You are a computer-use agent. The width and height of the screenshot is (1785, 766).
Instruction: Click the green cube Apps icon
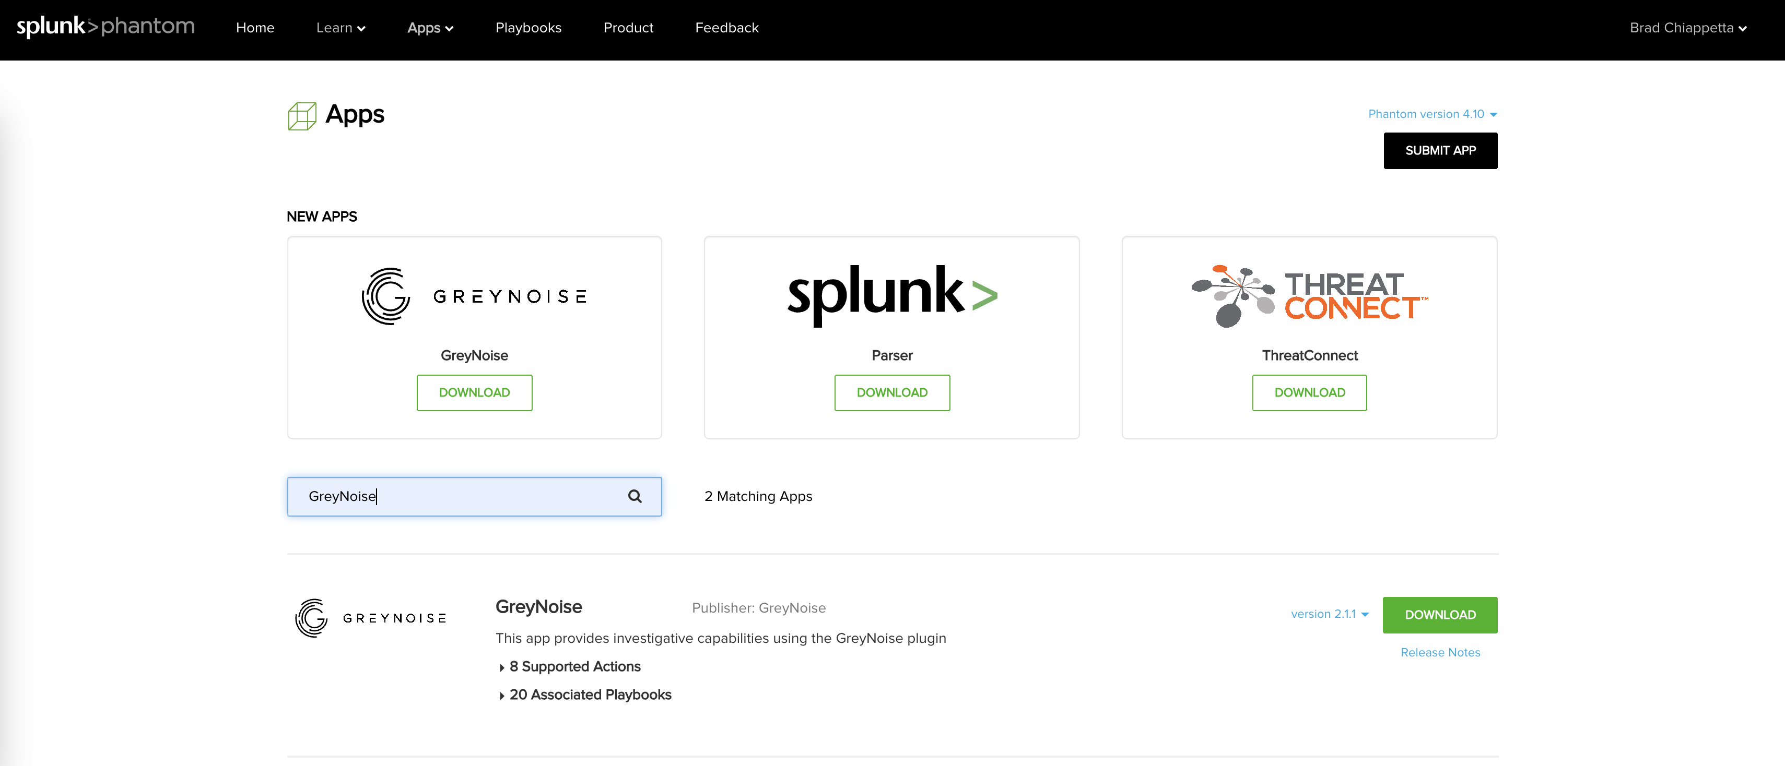302,116
